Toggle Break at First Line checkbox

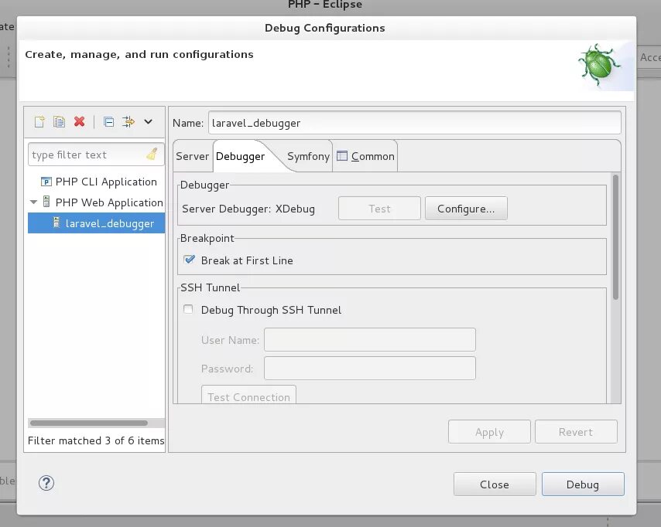point(190,260)
